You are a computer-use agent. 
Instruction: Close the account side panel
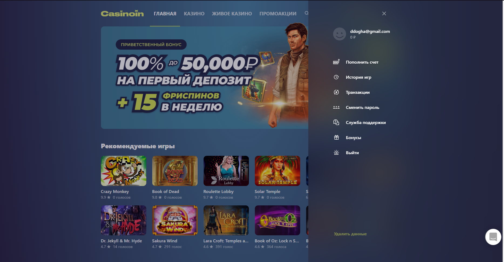click(384, 13)
